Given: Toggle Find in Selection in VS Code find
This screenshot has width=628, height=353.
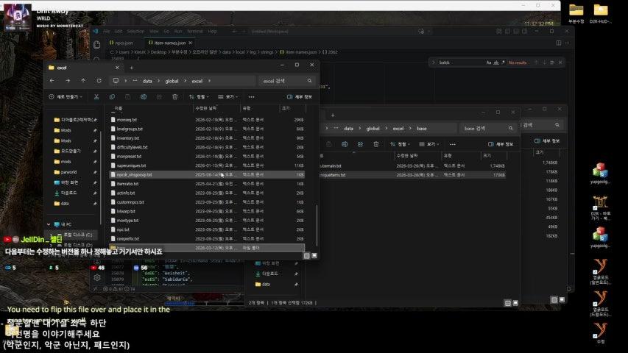Looking at the screenshot, I should (x=552, y=63).
